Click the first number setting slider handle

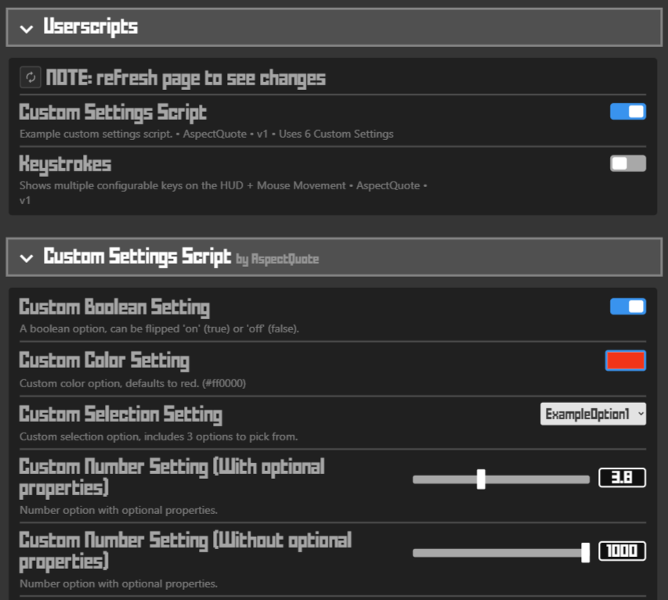(481, 479)
